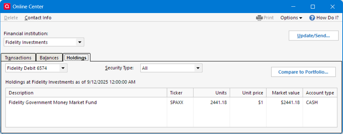343x134 pixels.
Task: Click the Units column header
Action: (212, 93)
